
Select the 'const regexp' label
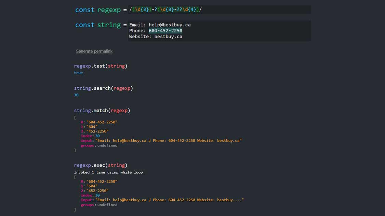(98, 10)
